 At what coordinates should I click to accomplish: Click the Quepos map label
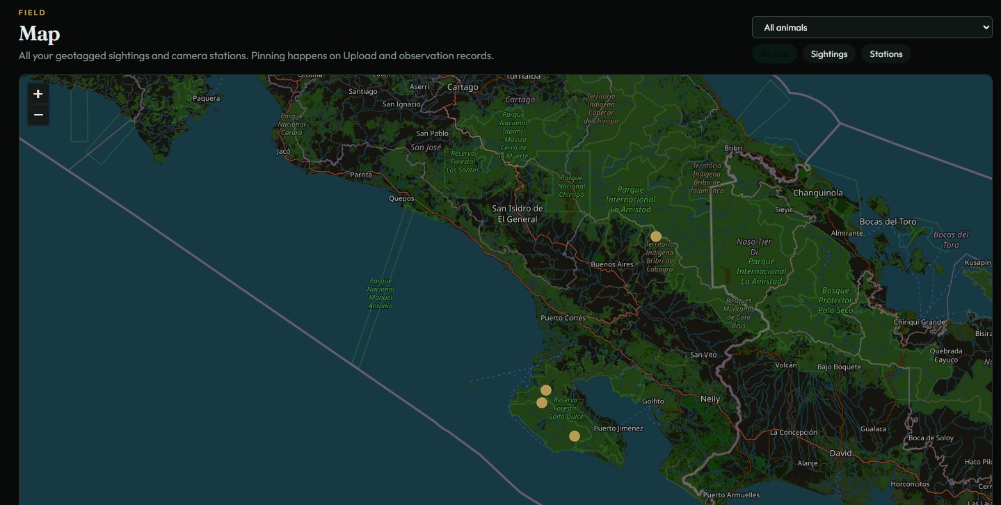point(401,198)
